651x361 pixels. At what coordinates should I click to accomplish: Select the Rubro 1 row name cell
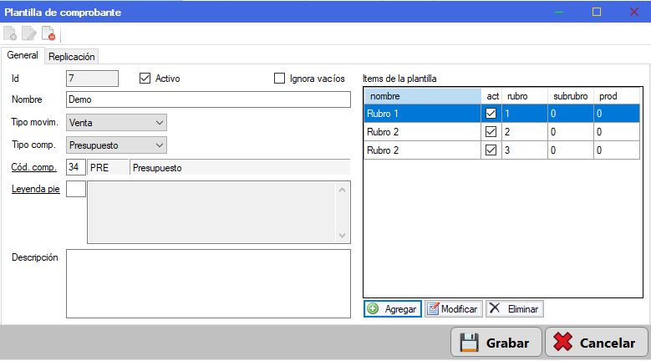[x=423, y=114]
